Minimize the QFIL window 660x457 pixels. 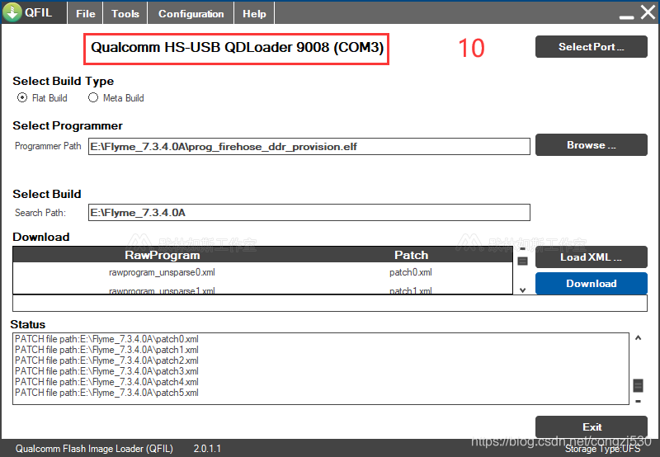pyautogui.click(x=626, y=16)
